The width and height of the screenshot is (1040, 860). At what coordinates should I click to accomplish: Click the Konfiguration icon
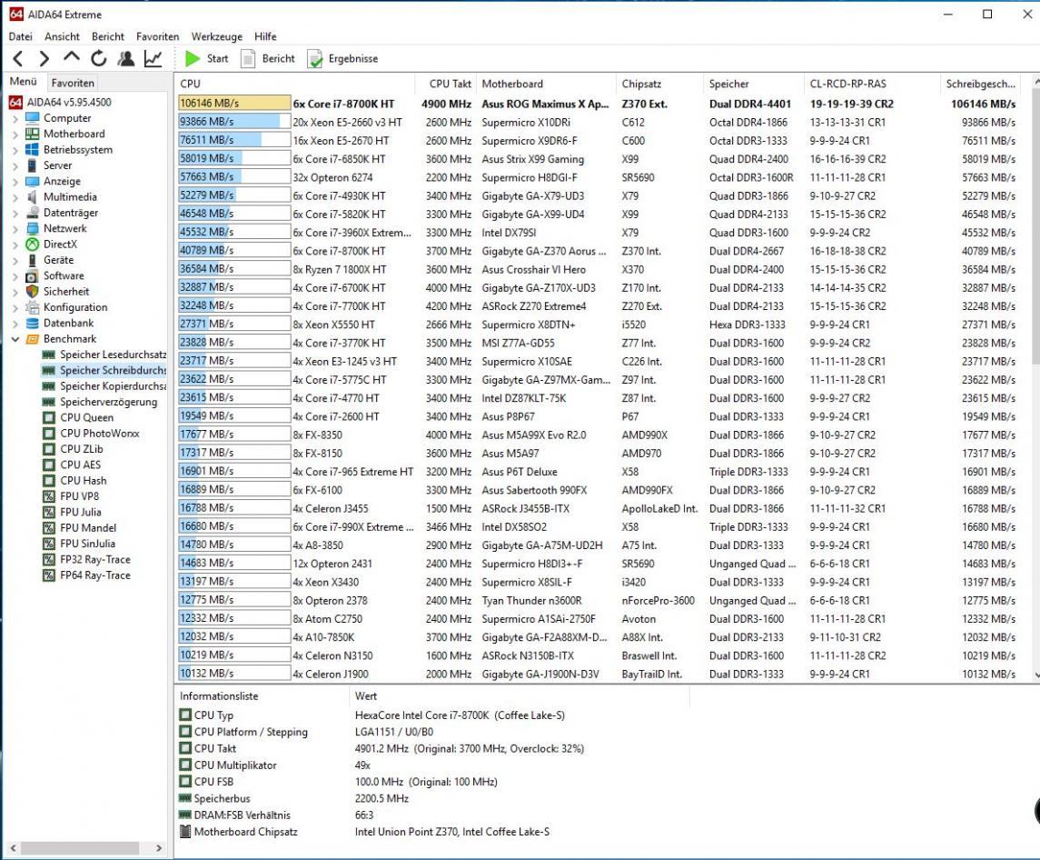(x=32, y=307)
